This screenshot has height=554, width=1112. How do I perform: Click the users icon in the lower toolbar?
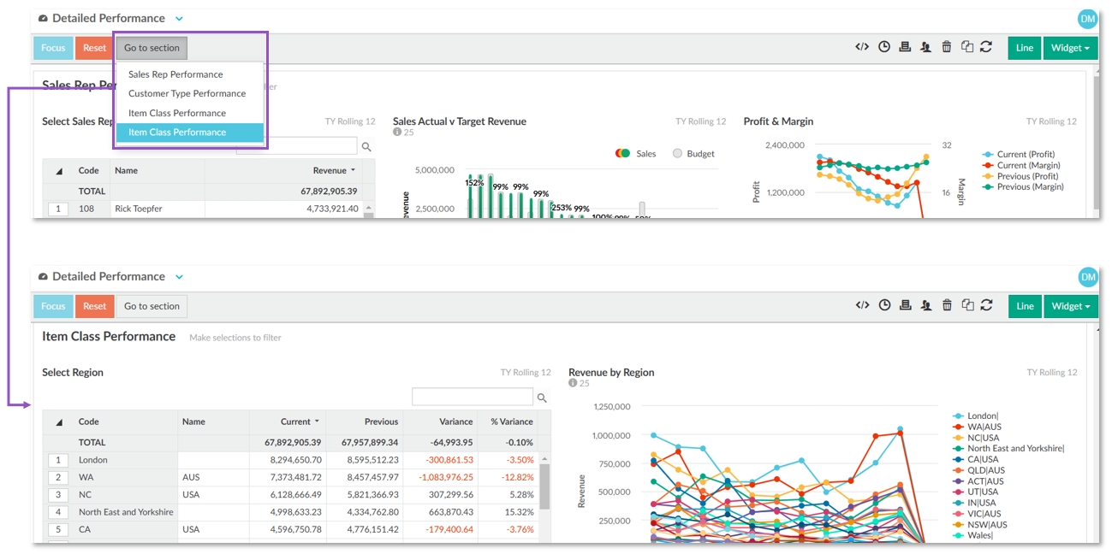pyautogui.click(x=925, y=306)
